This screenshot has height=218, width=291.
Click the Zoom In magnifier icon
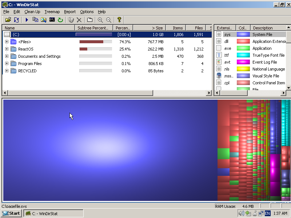[x=100, y=20]
